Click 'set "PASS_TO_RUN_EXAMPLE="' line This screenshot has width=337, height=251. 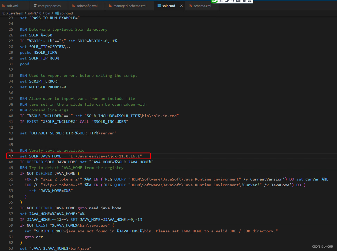click(x=50, y=18)
